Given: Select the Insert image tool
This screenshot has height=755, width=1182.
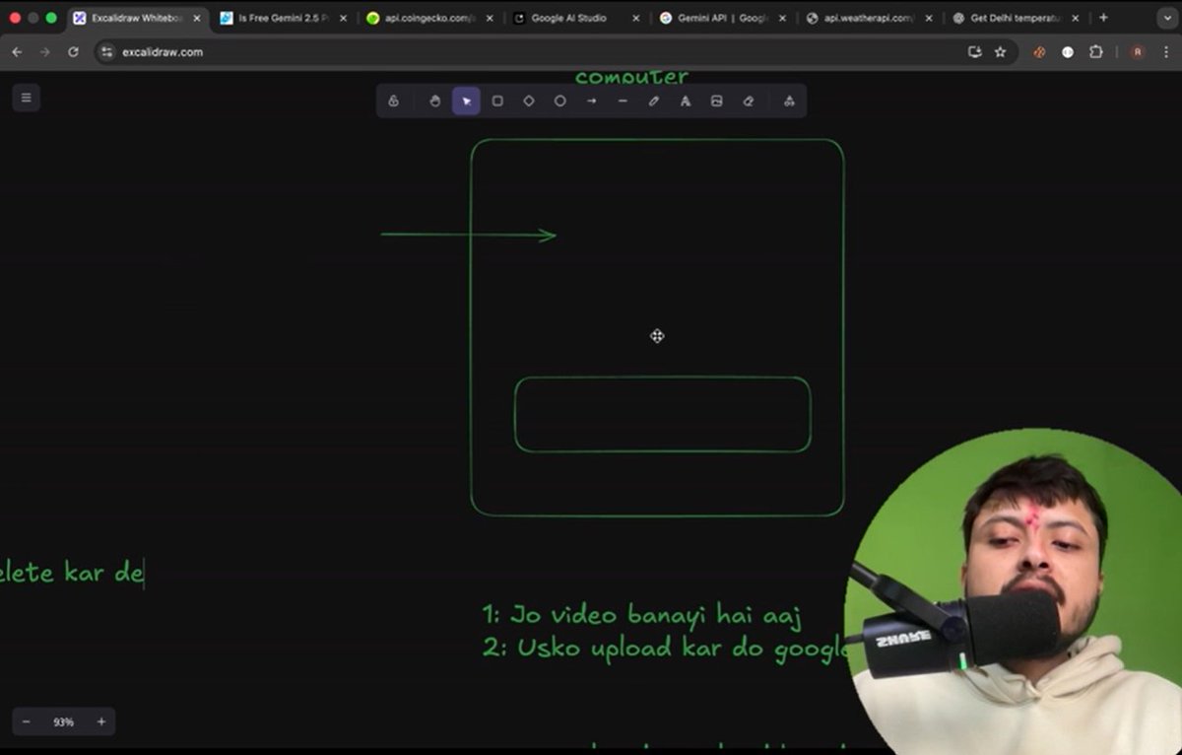Looking at the screenshot, I should 717,101.
